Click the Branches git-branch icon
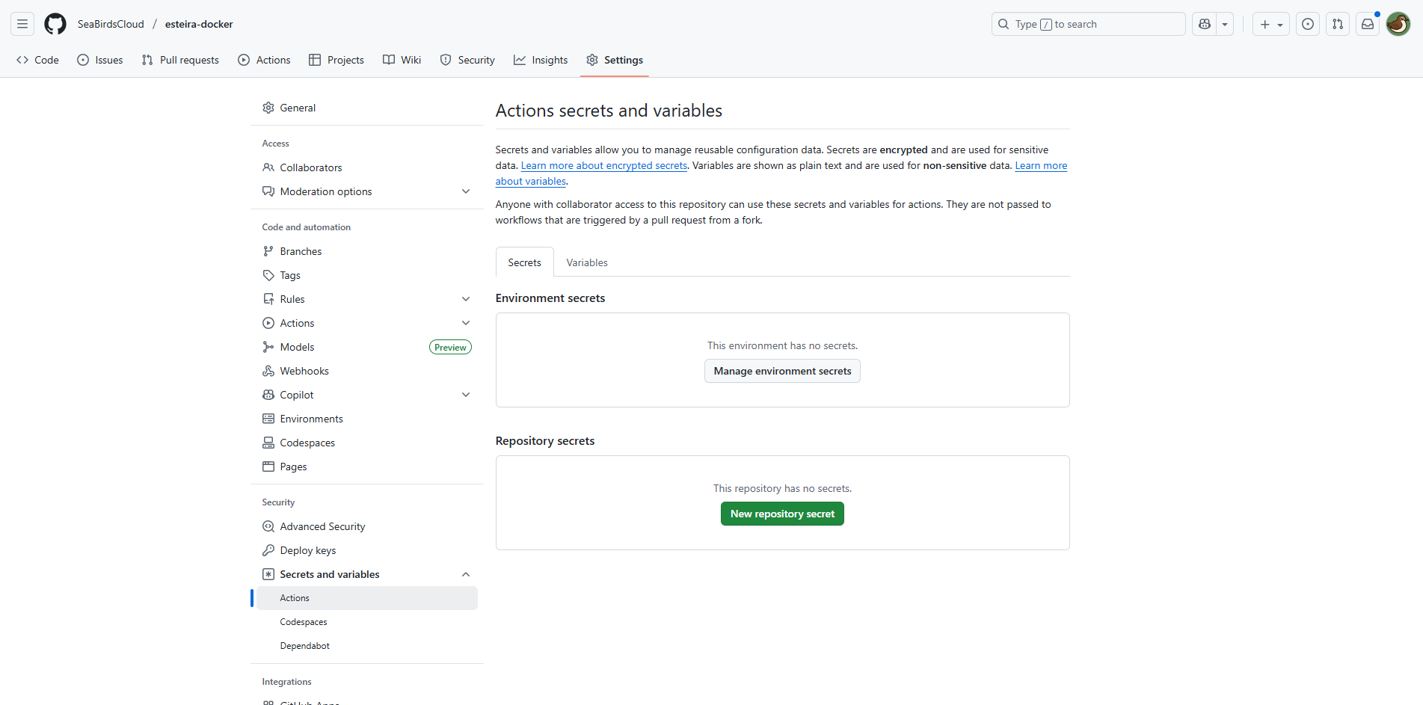Viewport: 1423px width, 705px height. click(x=268, y=251)
